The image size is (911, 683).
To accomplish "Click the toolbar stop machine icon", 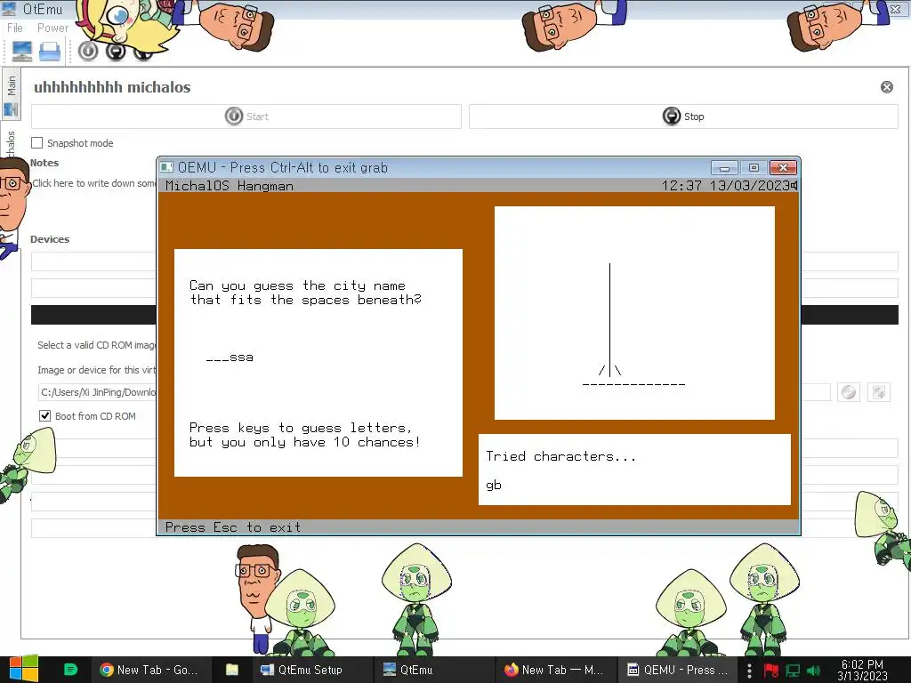I will pyautogui.click(x=116, y=51).
